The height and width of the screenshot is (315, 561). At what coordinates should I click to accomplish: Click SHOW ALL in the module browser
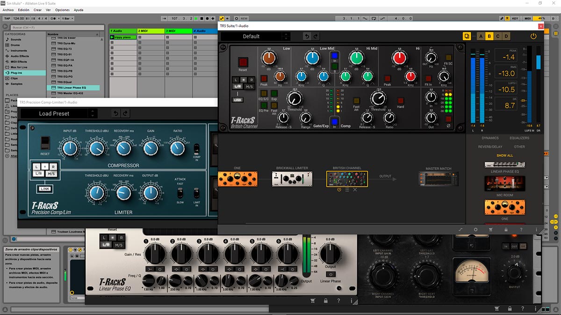[x=505, y=155]
